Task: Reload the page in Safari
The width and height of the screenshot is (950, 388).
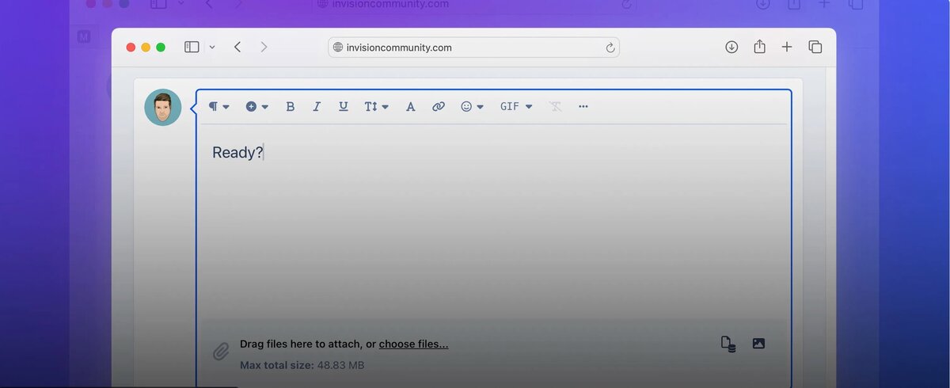Action: (x=610, y=48)
